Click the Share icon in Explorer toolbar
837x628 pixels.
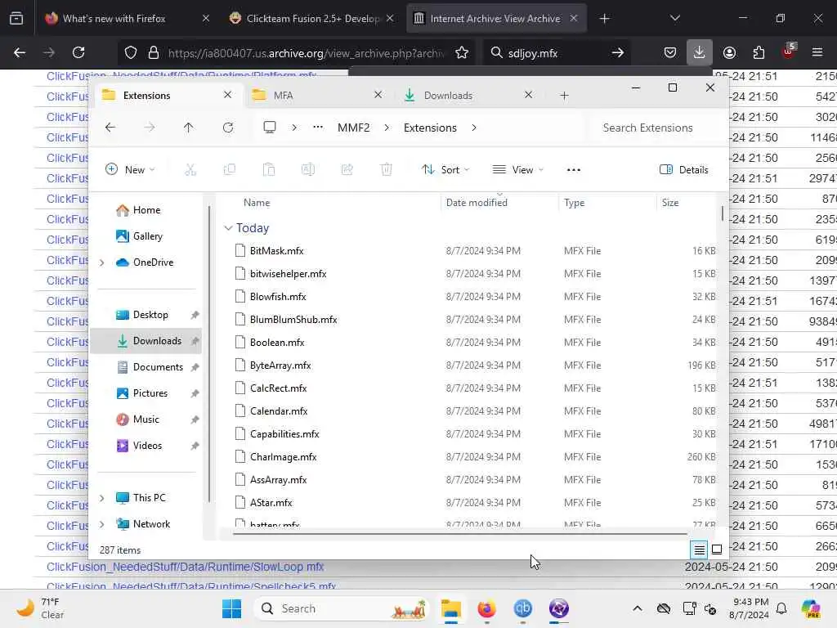[347, 170]
